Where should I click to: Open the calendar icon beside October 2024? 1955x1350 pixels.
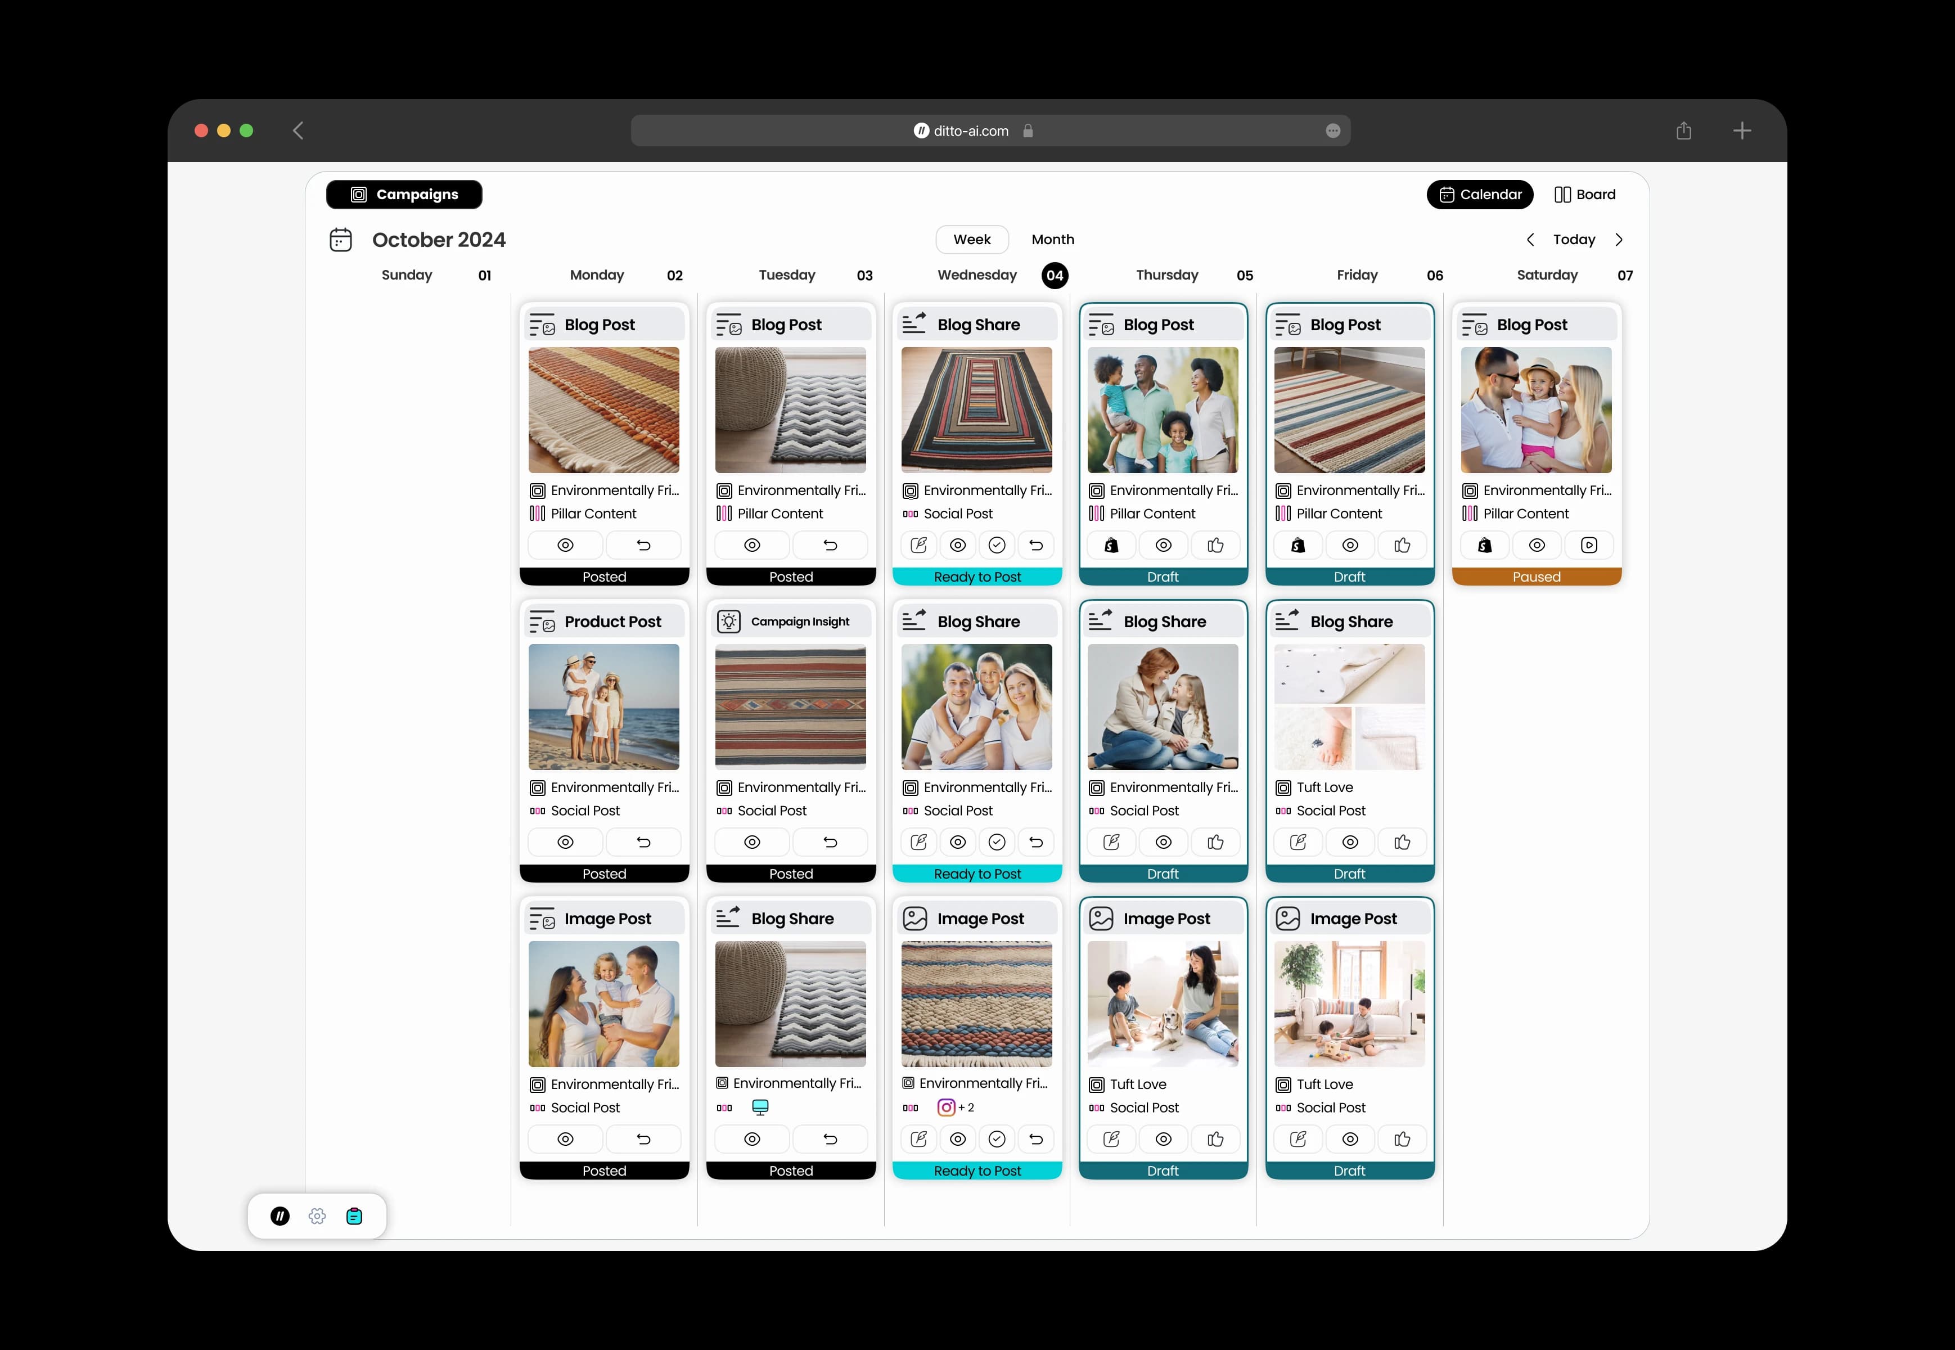point(341,240)
